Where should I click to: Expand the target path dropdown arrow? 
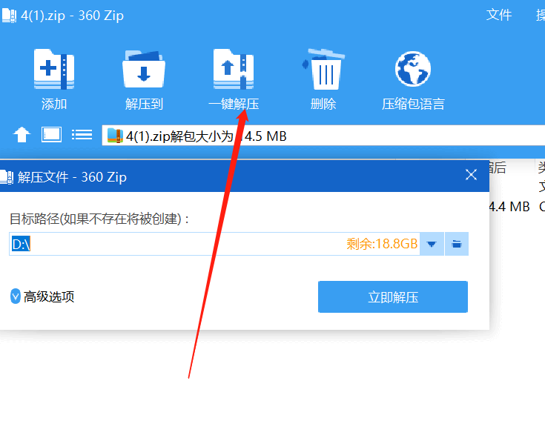click(x=432, y=244)
